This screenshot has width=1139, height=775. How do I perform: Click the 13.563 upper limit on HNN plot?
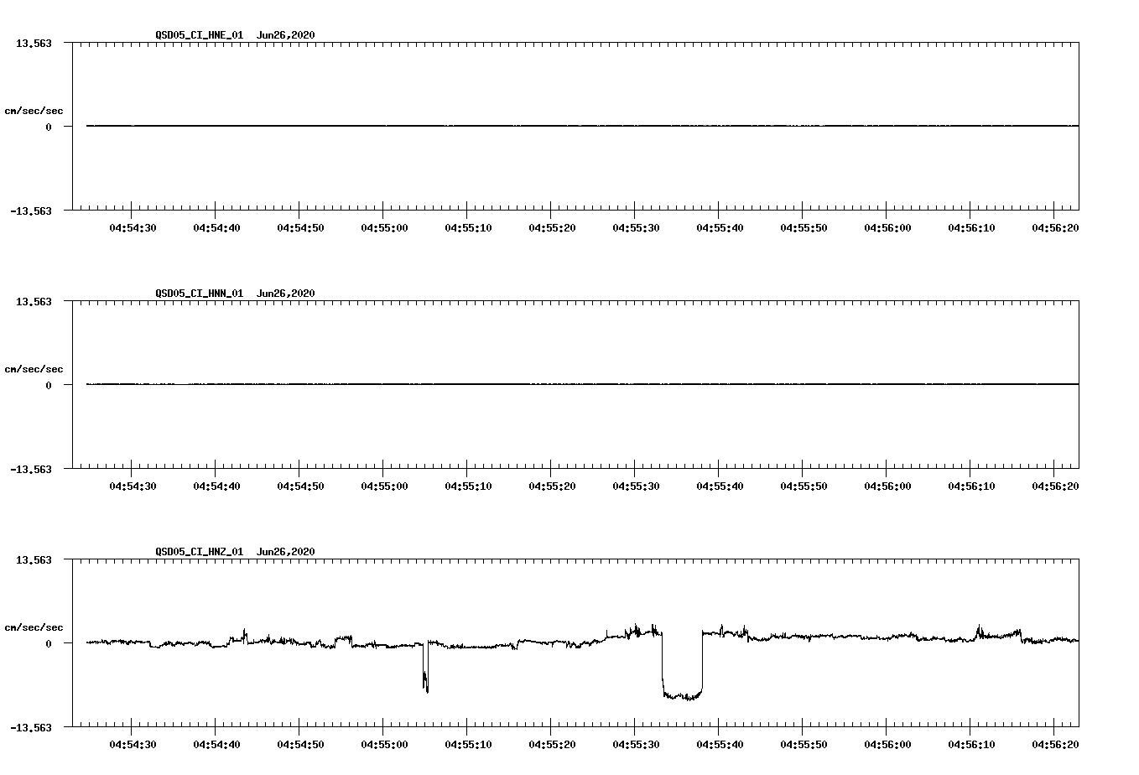pos(34,301)
